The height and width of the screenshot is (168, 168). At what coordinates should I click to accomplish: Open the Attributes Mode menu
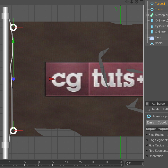(x=156, y=109)
